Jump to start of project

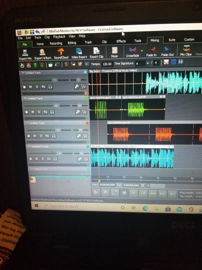pos(143,194)
